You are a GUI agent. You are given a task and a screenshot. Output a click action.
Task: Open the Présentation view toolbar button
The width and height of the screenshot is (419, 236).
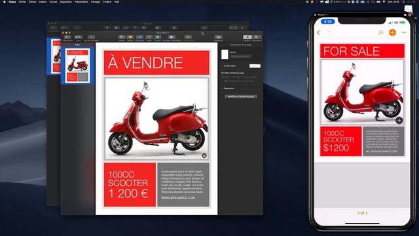[68, 37]
